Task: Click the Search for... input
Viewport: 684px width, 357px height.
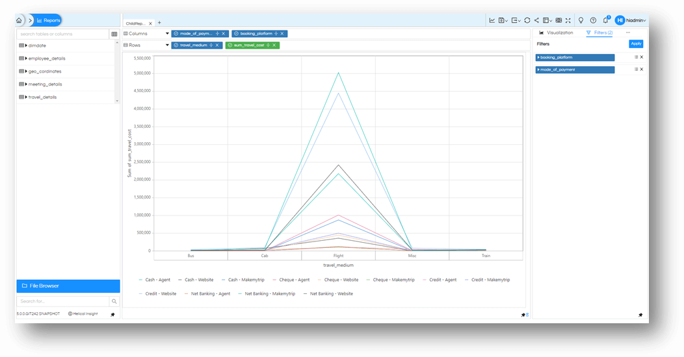Action: (63, 301)
